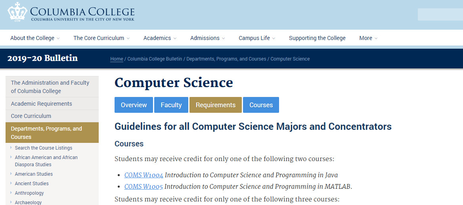Open the Courses tab
This screenshot has height=205, width=463.
(x=261, y=105)
